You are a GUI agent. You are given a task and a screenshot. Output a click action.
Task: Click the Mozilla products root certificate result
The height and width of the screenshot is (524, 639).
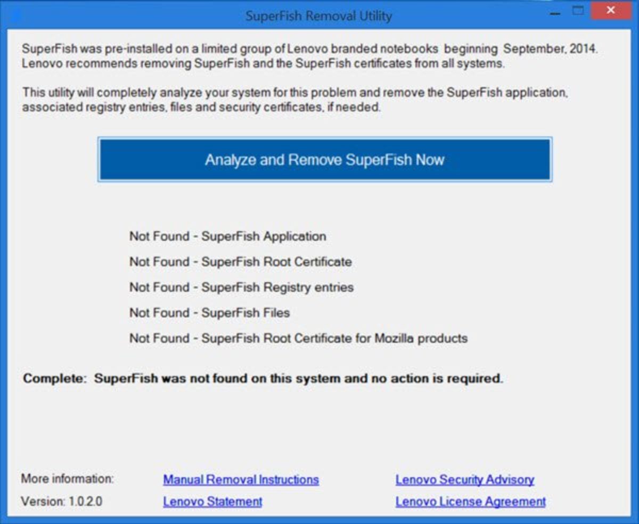click(298, 339)
